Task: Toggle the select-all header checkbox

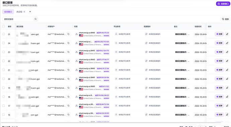Action: [x=4, y=26]
